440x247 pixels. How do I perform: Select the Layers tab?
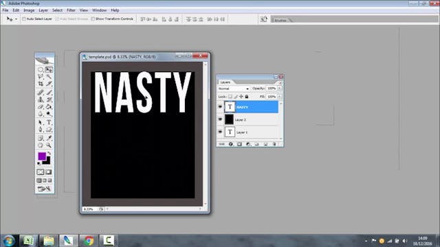pyautogui.click(x=225, y=82)
